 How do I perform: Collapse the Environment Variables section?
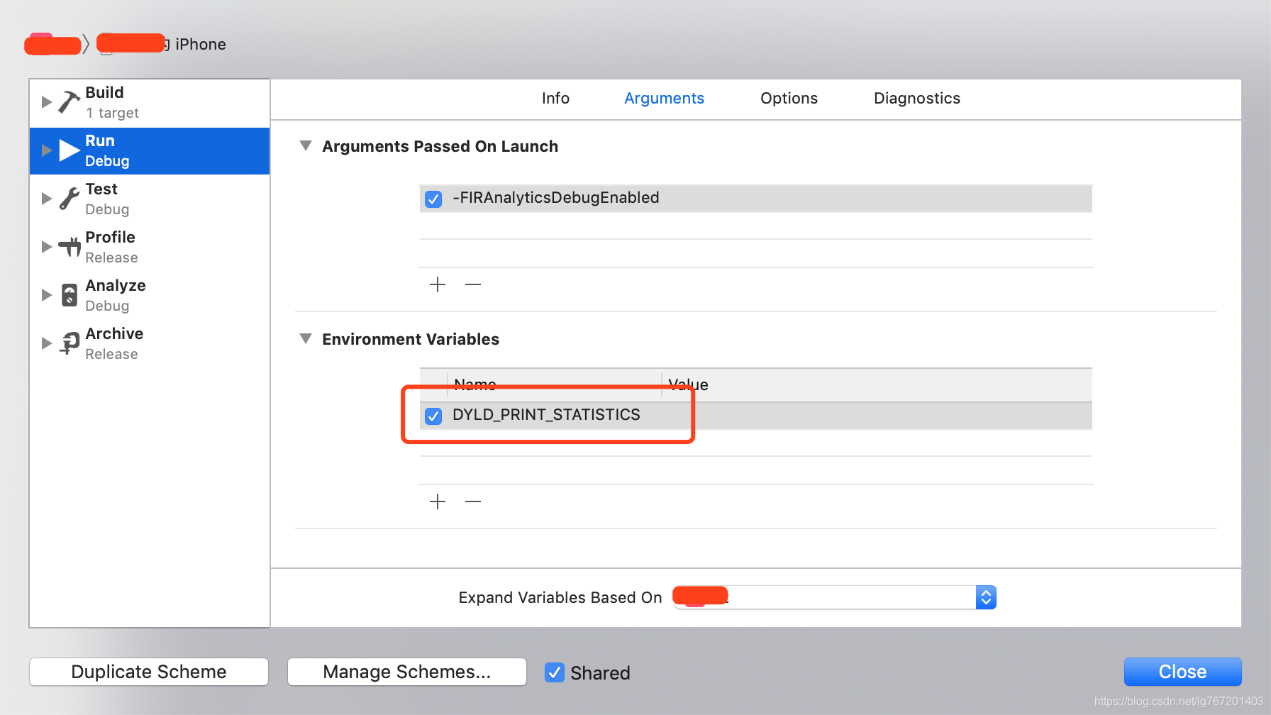click(306, 339)
